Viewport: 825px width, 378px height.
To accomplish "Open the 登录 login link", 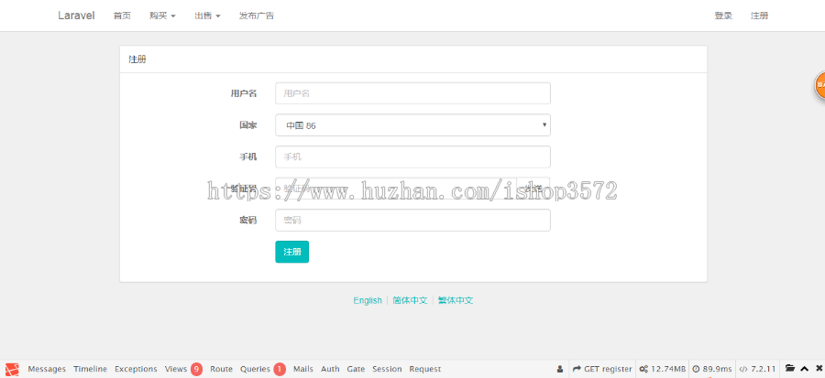I will click(723, 16).
